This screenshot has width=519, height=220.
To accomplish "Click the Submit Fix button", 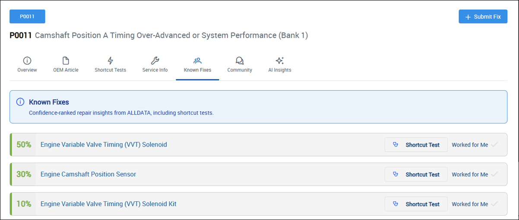I will [x=483, y=16].
